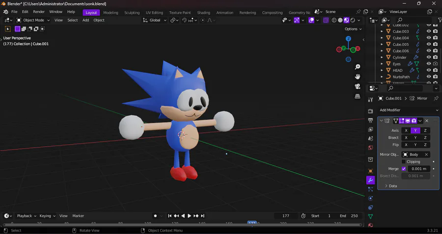Select the tweak select tool icon
The image size is (442, 234).
(7, 29)
